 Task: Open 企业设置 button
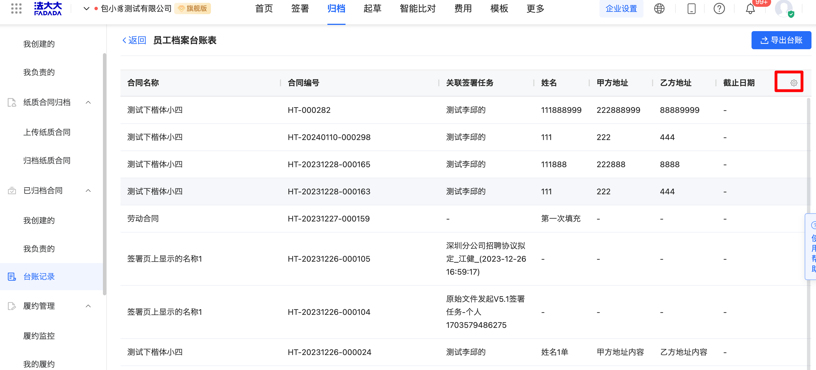tap(621, 8)
